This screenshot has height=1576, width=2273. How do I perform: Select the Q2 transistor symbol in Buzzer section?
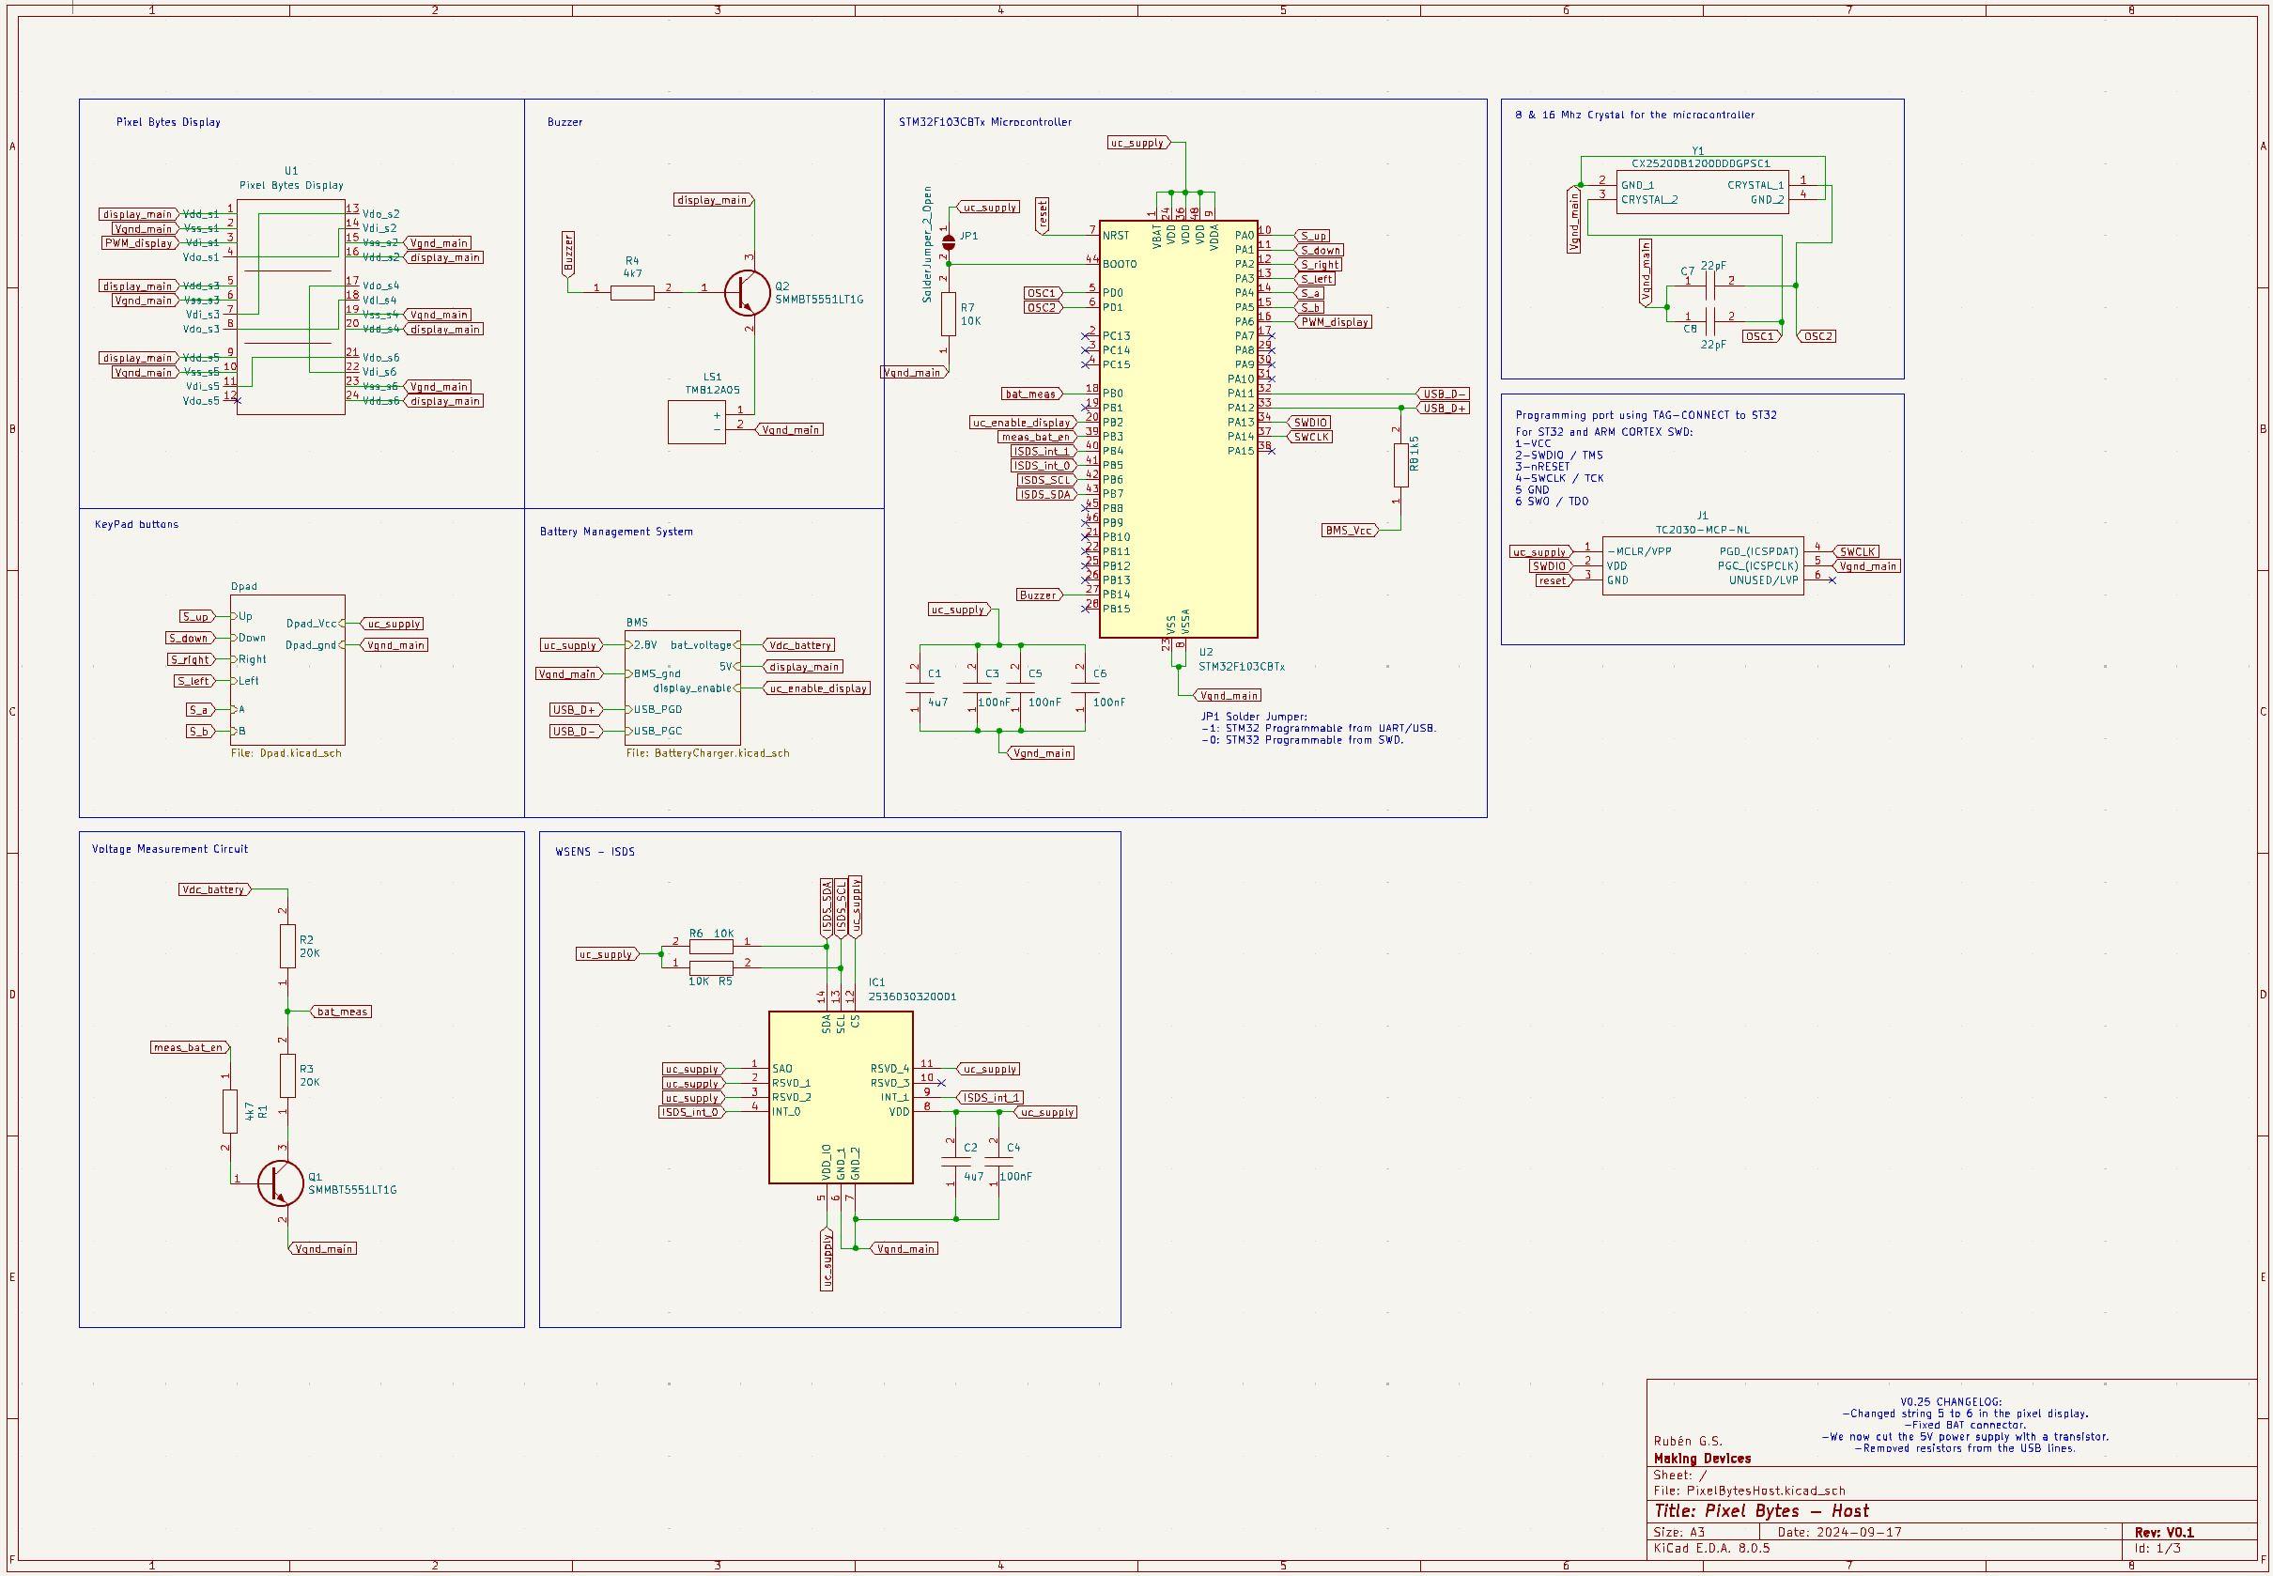747,292
